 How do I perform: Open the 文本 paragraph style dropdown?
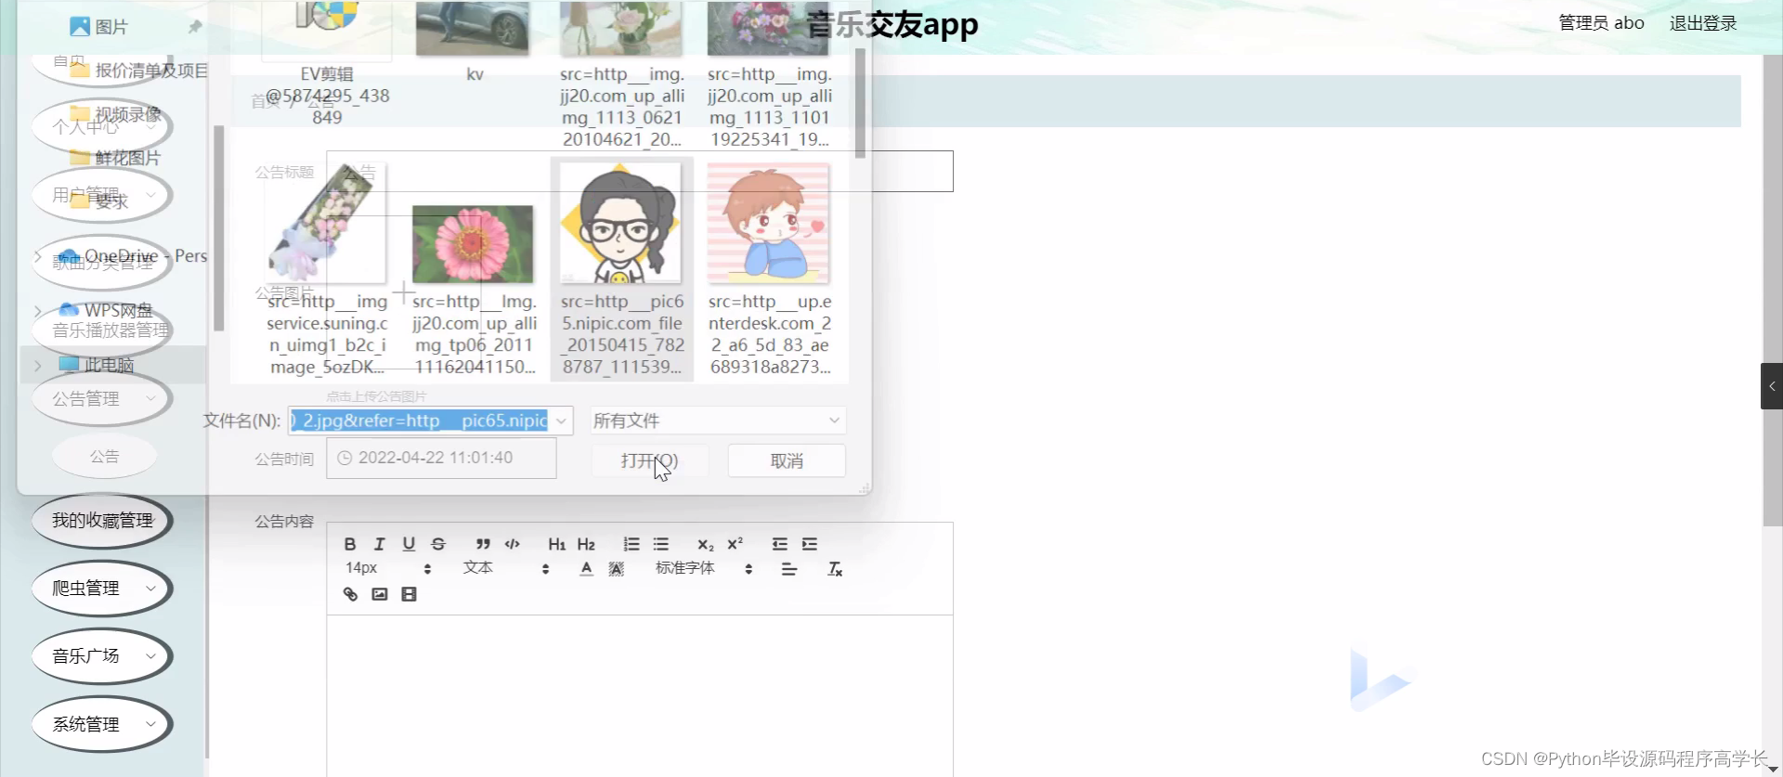point(506,568)
